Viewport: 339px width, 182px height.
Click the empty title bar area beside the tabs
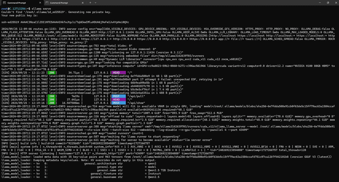(204, 3)
